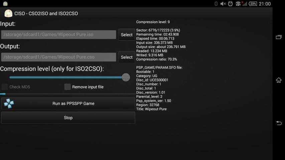Click Run as PPSSPP Game button
This screenshot has width=285, height=160.
68,103
